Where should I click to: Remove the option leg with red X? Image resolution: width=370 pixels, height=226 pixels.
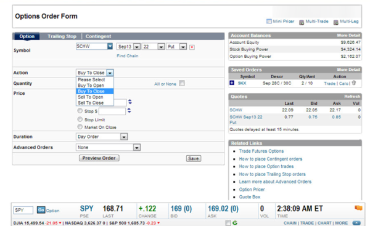tap(192, 47)
